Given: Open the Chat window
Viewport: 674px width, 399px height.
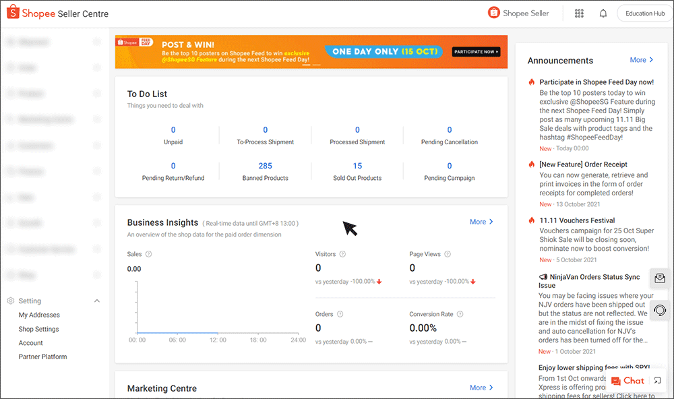Looking at the screenshot, I should [x=628, y=380].
